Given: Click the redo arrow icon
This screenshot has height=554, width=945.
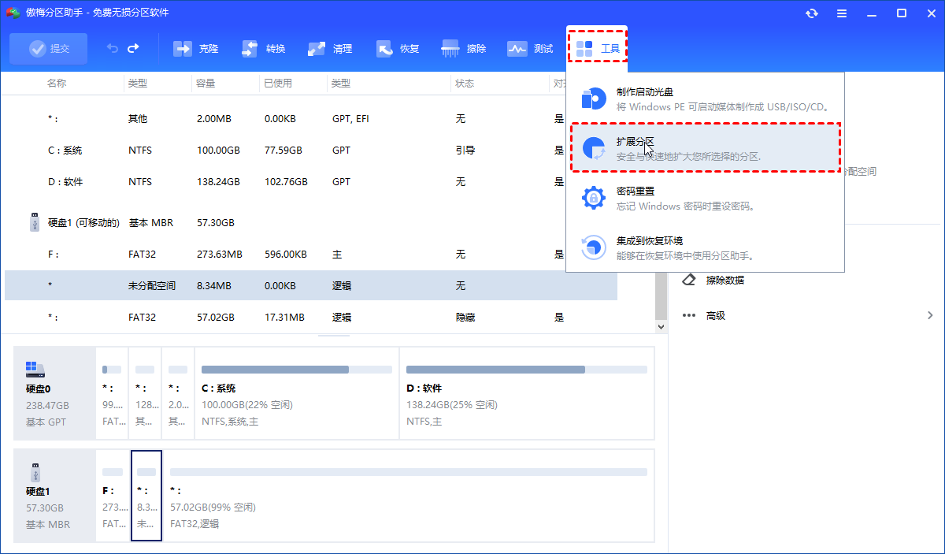Looking at the screenshot, I should [x=133, y=49].
